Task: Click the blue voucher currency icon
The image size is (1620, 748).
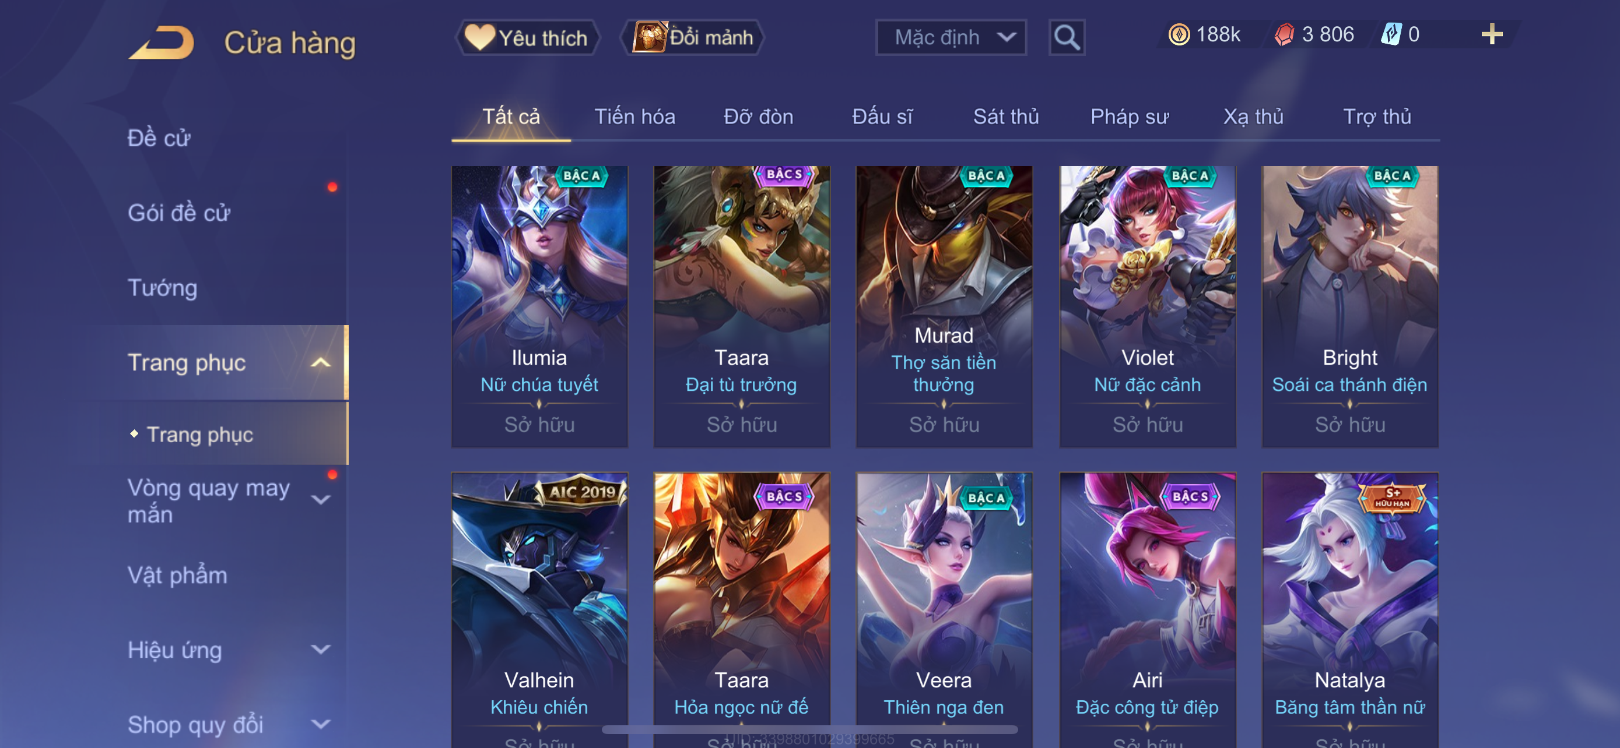Action: coord(1391,34)
